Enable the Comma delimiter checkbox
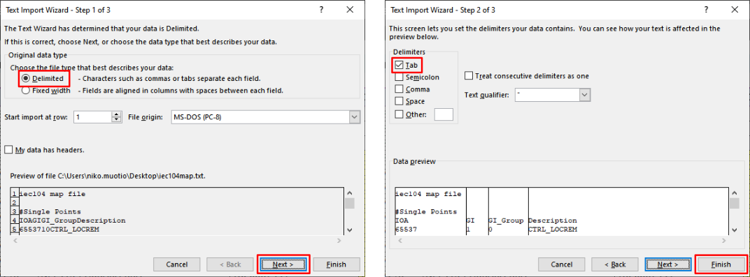Screen dimensions: 750x277 click(x=399, y=89)
